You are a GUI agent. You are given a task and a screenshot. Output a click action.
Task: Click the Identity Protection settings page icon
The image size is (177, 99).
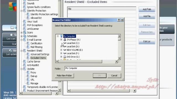click(x=28, y=14)
